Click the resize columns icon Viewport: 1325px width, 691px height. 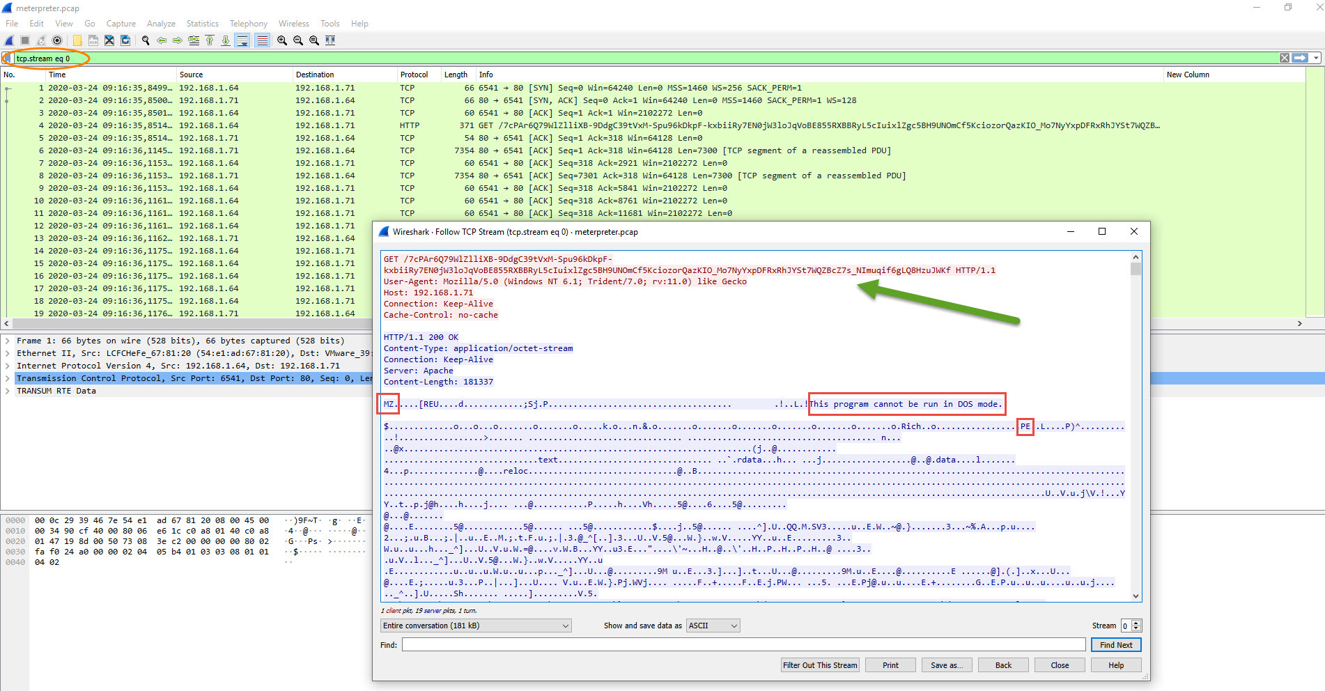[330, 40]
